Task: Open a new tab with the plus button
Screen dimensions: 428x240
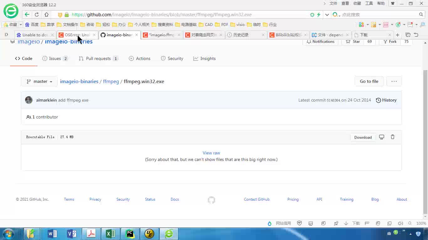Action: click(398, 35)
